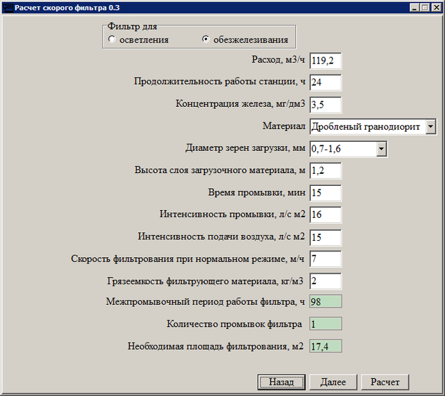Click the Материал label

pos(284,126)
